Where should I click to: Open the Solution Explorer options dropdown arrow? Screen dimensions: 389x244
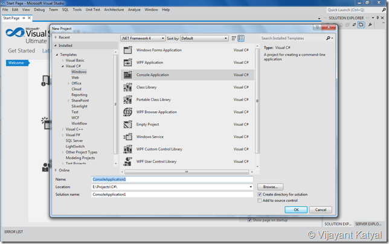pyautogui.click(x=373, y=18)
